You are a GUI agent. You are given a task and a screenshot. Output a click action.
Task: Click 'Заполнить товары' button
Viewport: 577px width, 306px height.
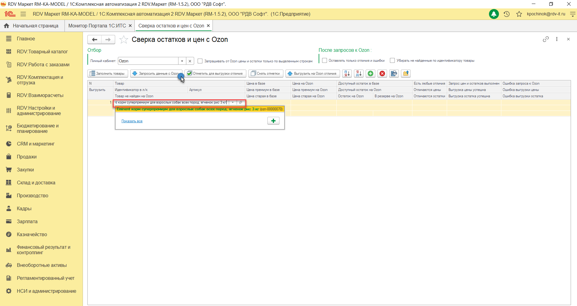pos(108,73)
